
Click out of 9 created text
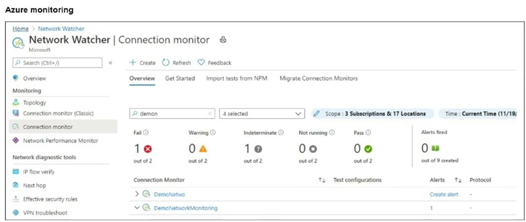tap(440, 160)
